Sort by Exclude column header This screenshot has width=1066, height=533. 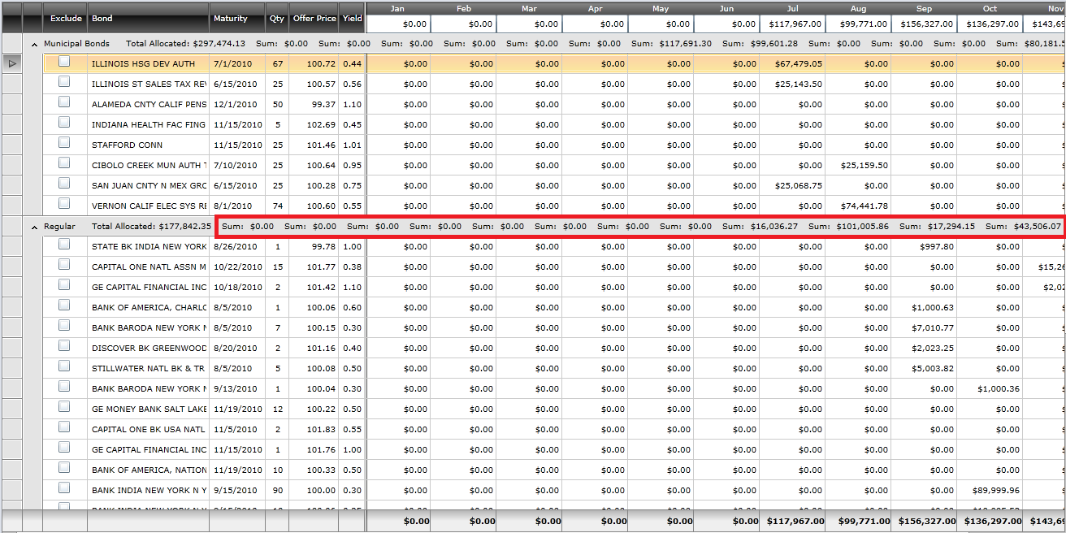65,18
